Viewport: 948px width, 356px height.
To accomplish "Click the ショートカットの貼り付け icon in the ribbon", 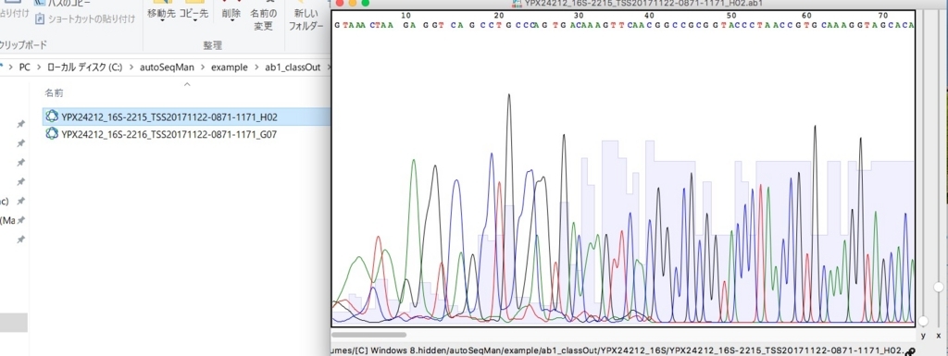I will click(x=40, y=19).
